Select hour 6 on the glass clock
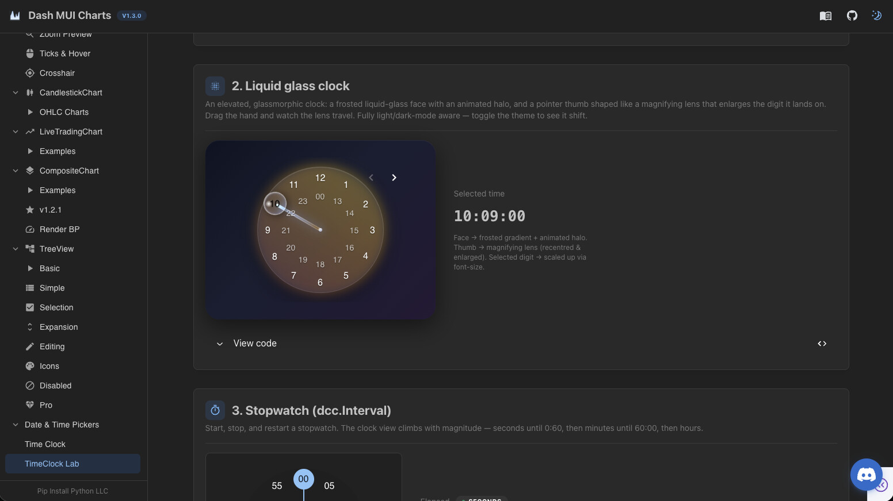Viewport: 893px width, 501px height. pos(320,282)
